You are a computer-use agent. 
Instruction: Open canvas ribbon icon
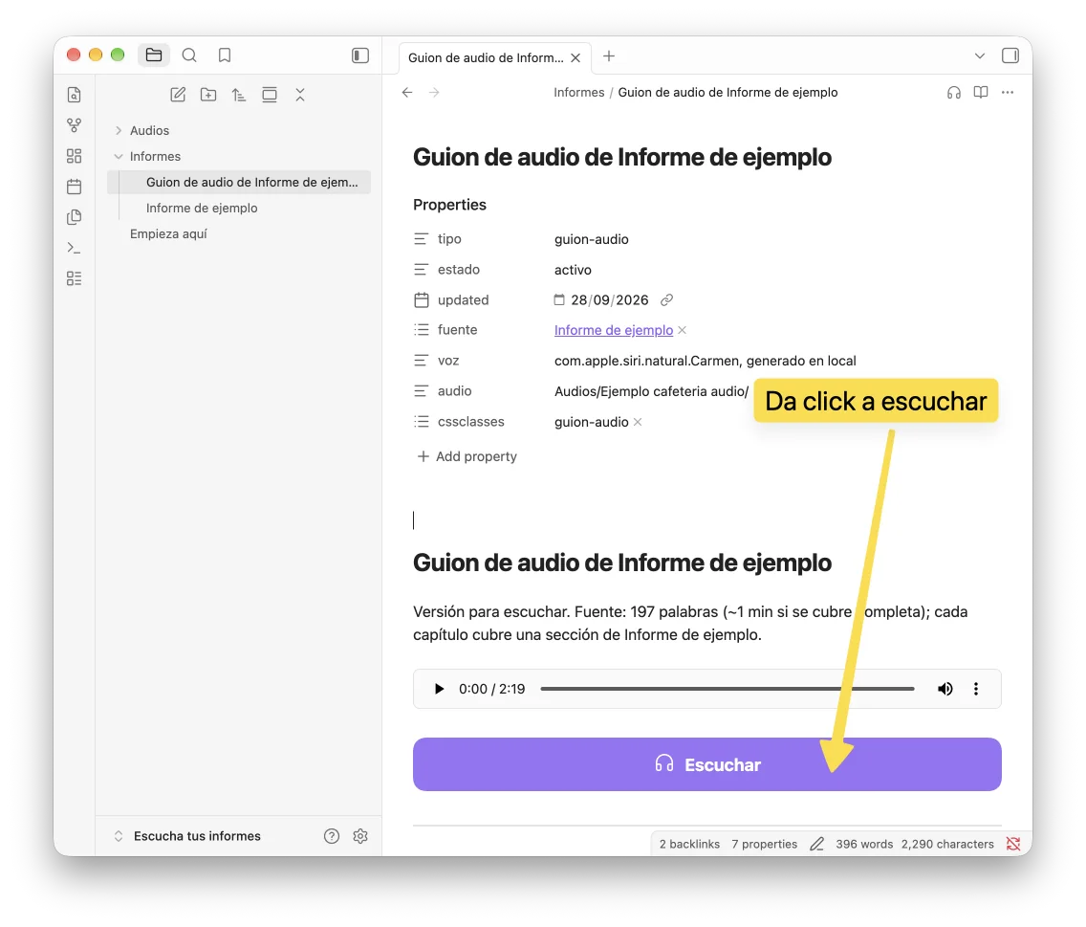click(x=75, y=156)
